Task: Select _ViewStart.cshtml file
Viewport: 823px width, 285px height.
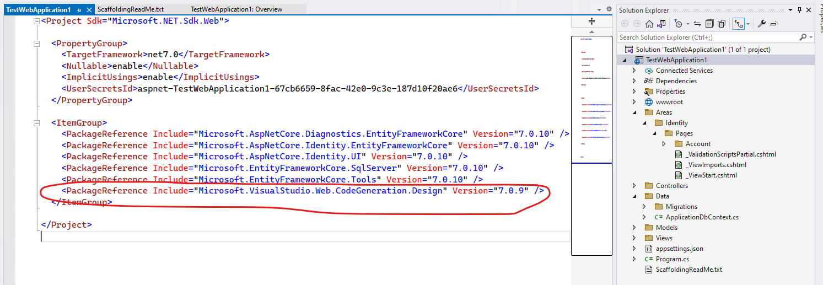Action: (711, 175)
